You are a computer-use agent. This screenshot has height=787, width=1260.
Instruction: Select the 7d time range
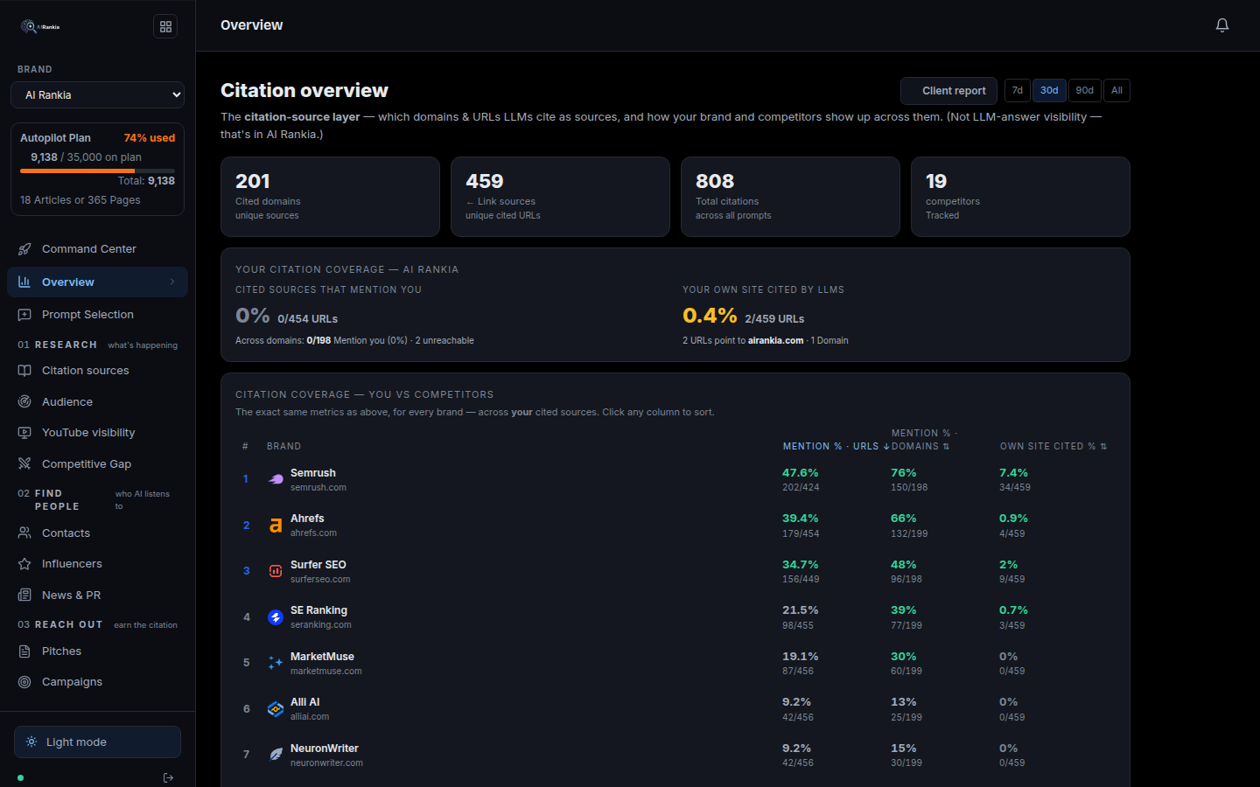click(x=1018, y=91)
